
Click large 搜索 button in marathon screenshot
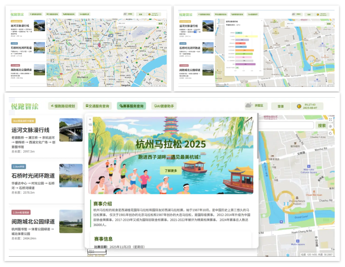(x=321, y=126)
